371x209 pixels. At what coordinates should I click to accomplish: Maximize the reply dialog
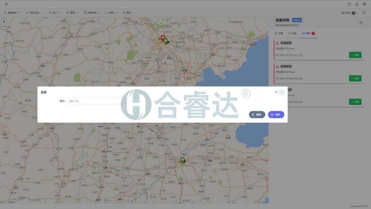(276, 92)
